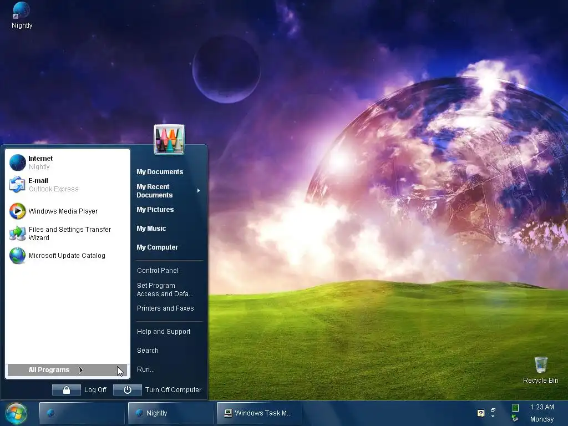The height and width of the screenshot is (426, 568).
Task: Open Search from Start menu
Action: (x=148, y=351)
